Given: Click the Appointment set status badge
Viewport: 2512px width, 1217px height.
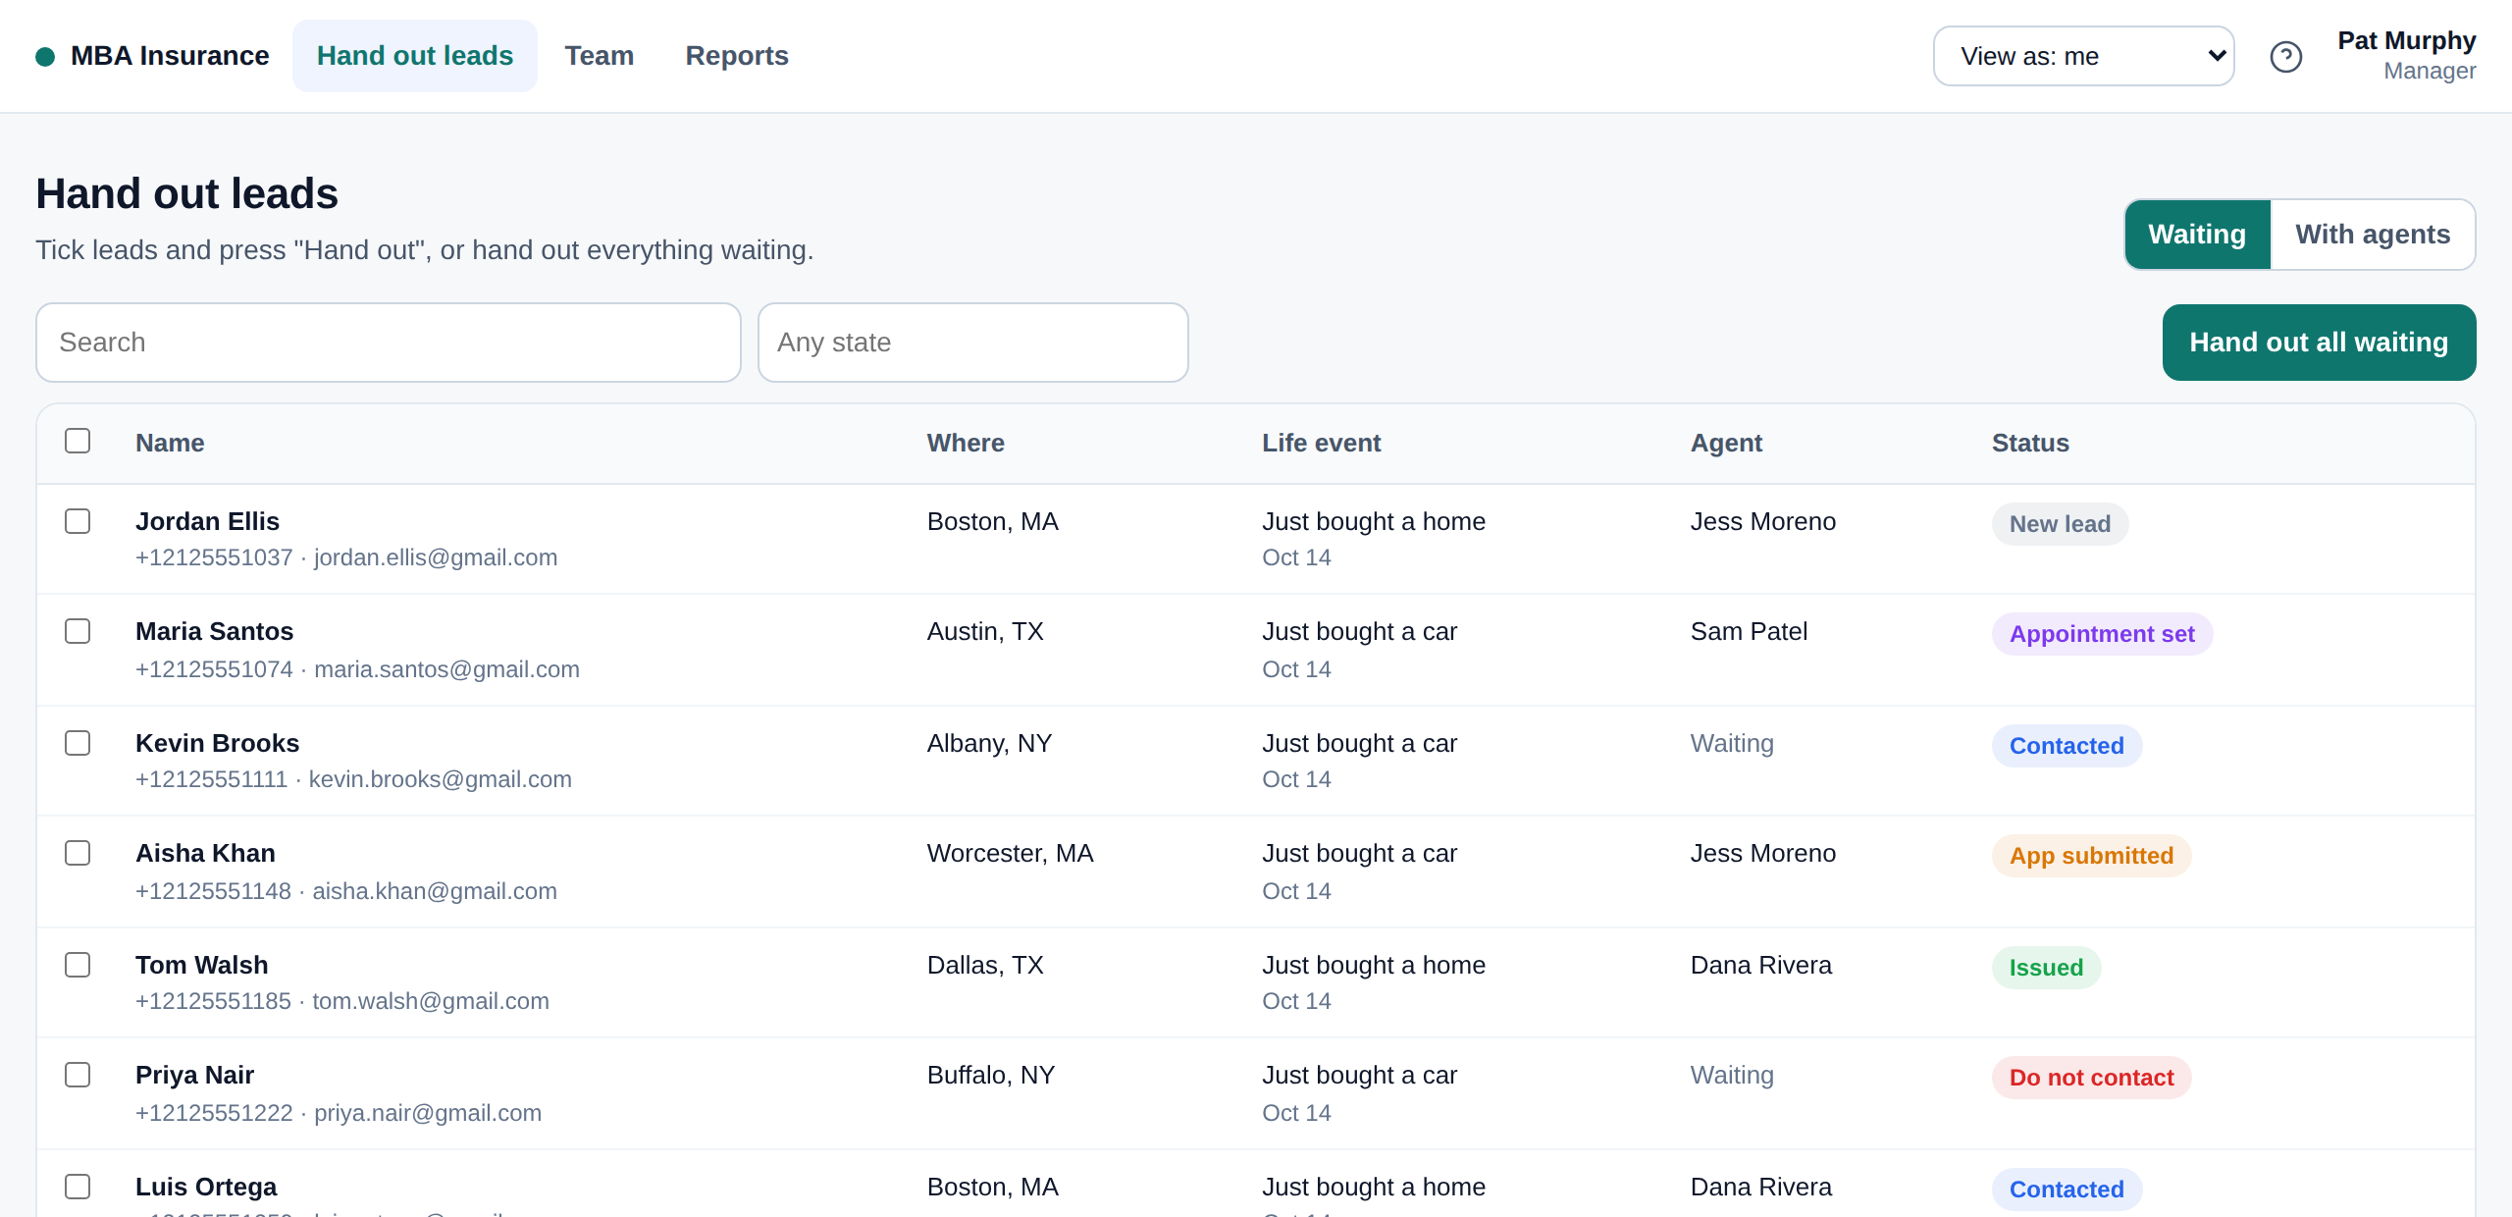Looking at the screenshot, I should [x=2102, y=634].
